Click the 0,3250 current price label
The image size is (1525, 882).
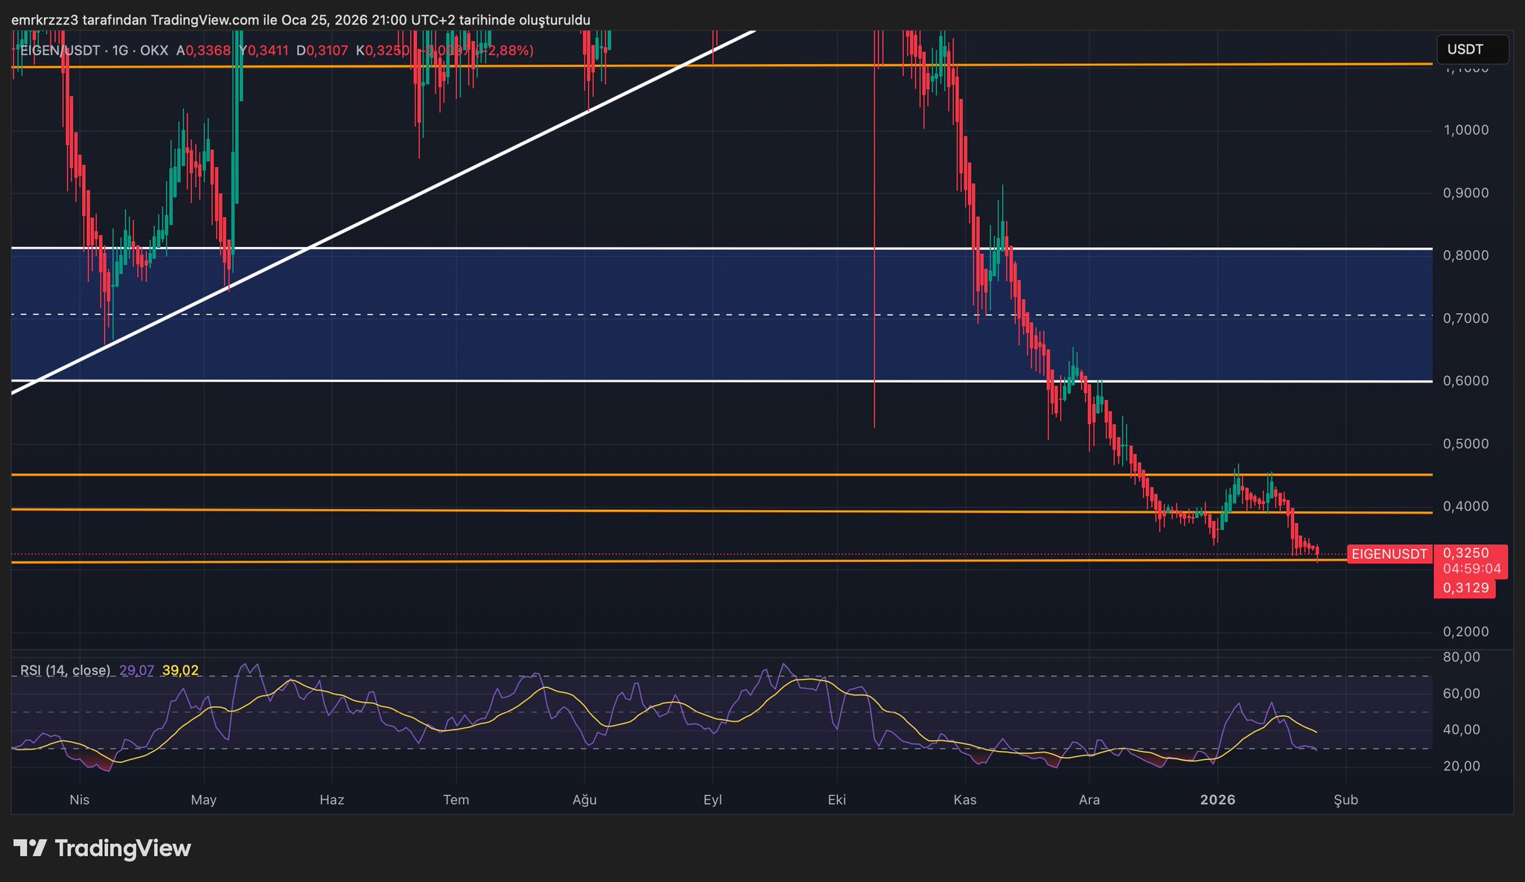tap(1465, 553)
